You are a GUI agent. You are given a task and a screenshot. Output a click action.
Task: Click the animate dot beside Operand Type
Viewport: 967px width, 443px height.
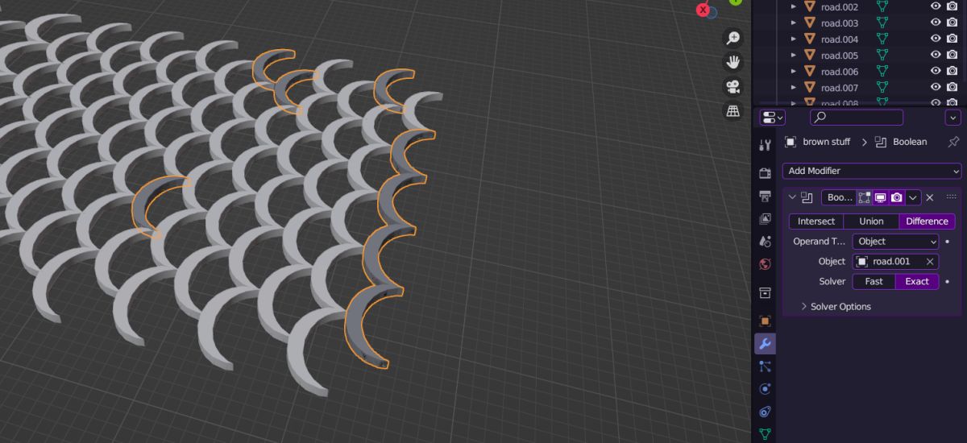tap(947, 242)
